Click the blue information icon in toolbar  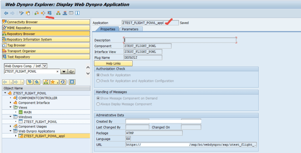click(x=77, y=13)
